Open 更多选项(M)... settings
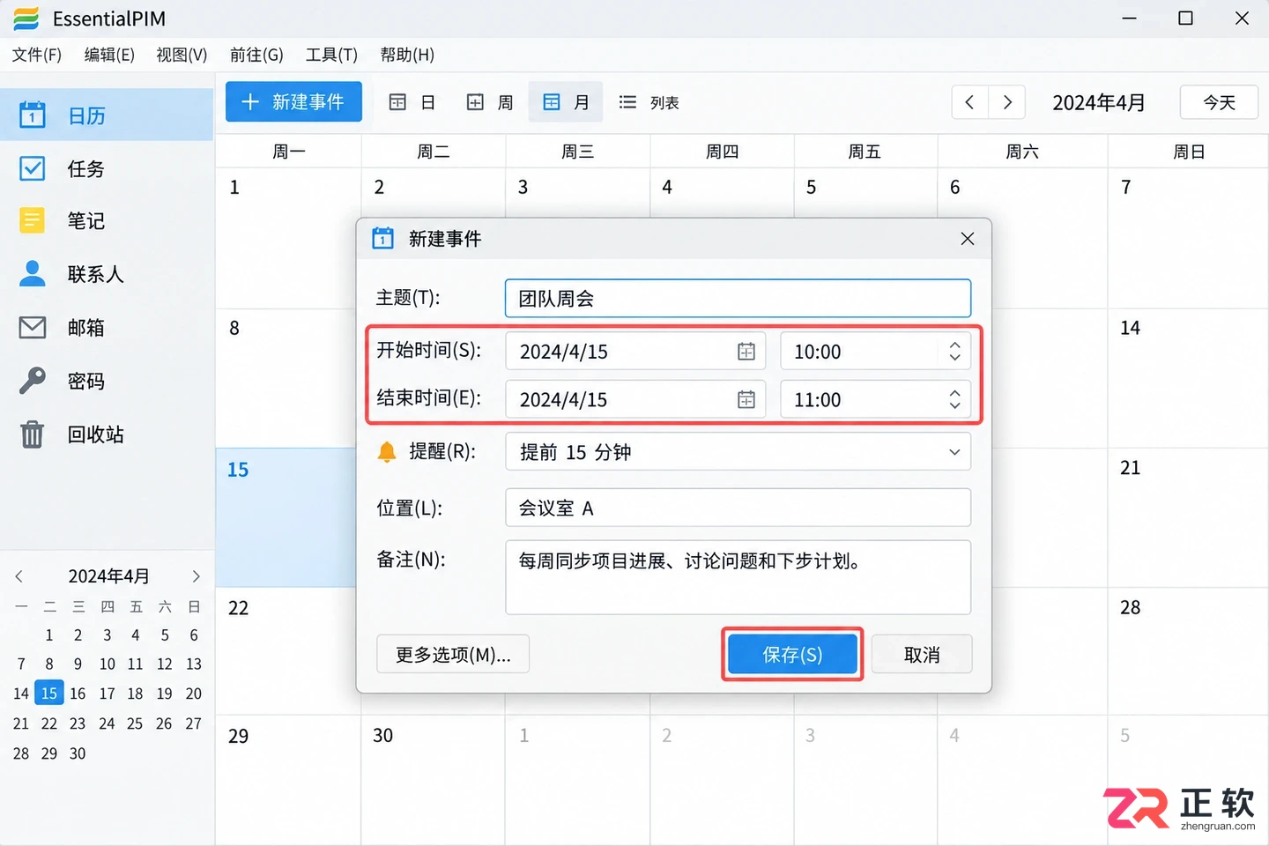This screenshot has height=846, width=1269. [x=453, y=655]
